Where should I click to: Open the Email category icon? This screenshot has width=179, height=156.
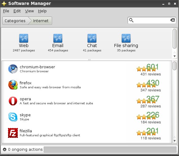pyautogui.click(x=58, y=38)
